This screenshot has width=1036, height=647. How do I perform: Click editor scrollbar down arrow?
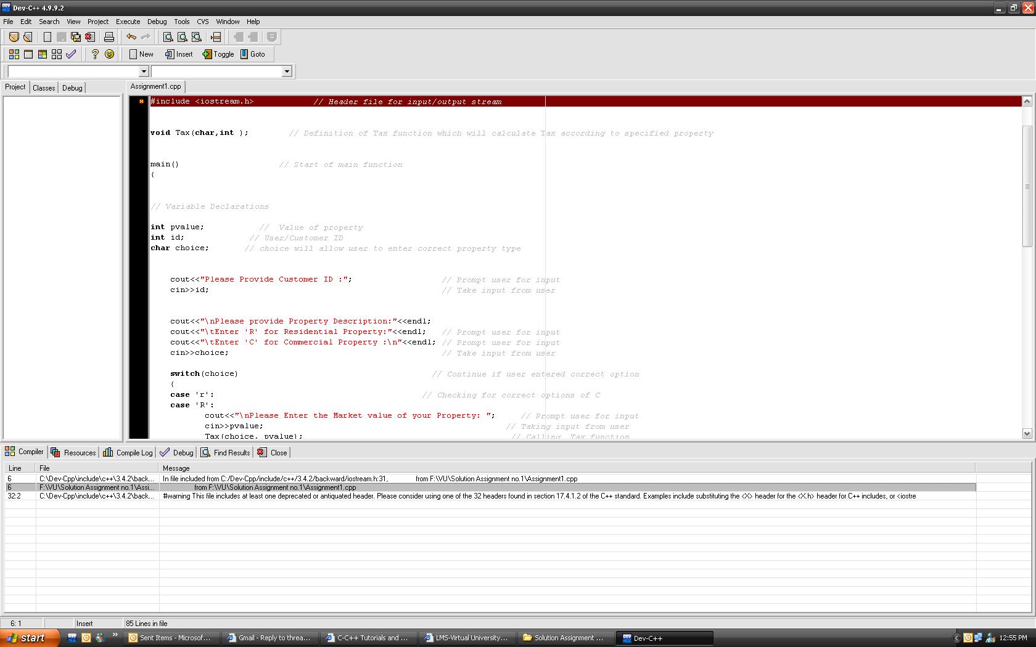tap(1027, 434)
